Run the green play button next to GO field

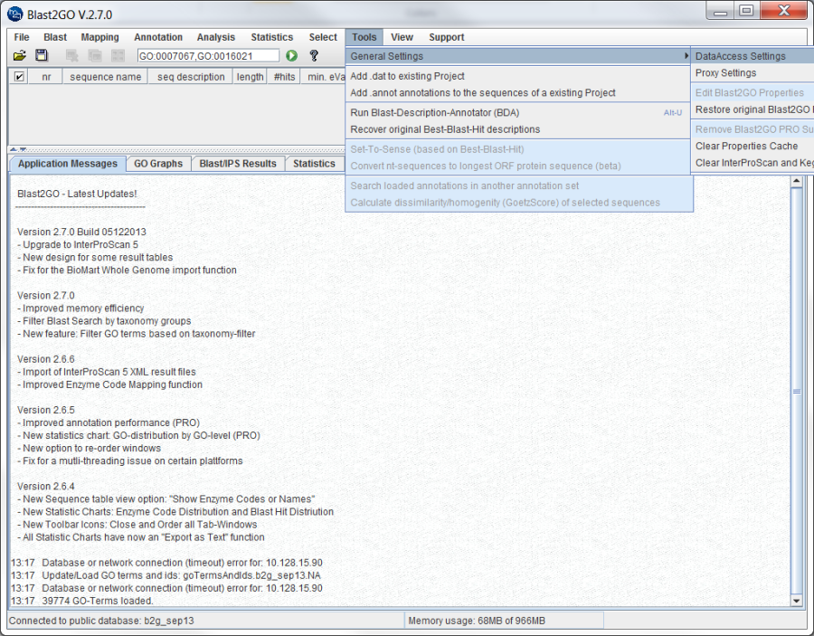coord(292,55)
